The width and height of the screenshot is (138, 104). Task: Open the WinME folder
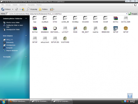[95, 19]
